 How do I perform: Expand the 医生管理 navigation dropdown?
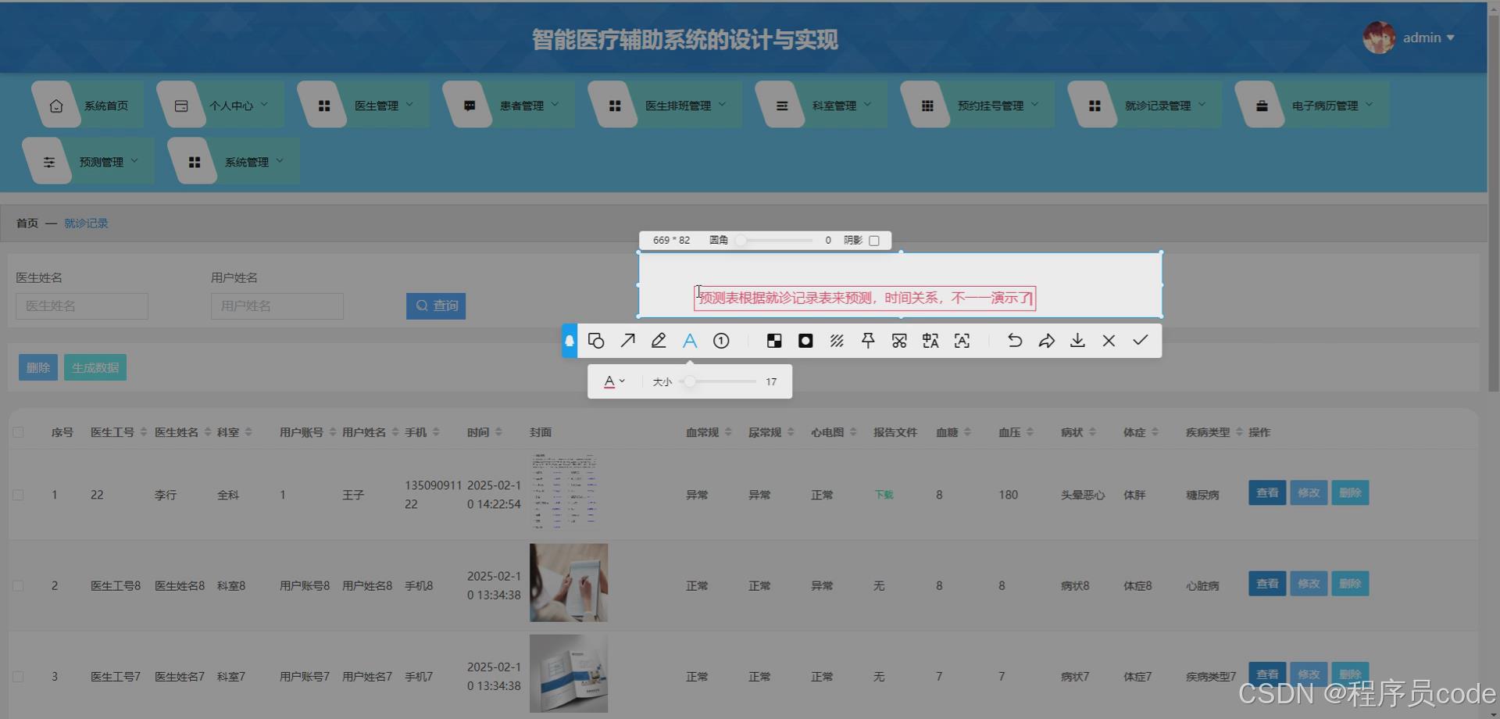click(x=382, y=104)
